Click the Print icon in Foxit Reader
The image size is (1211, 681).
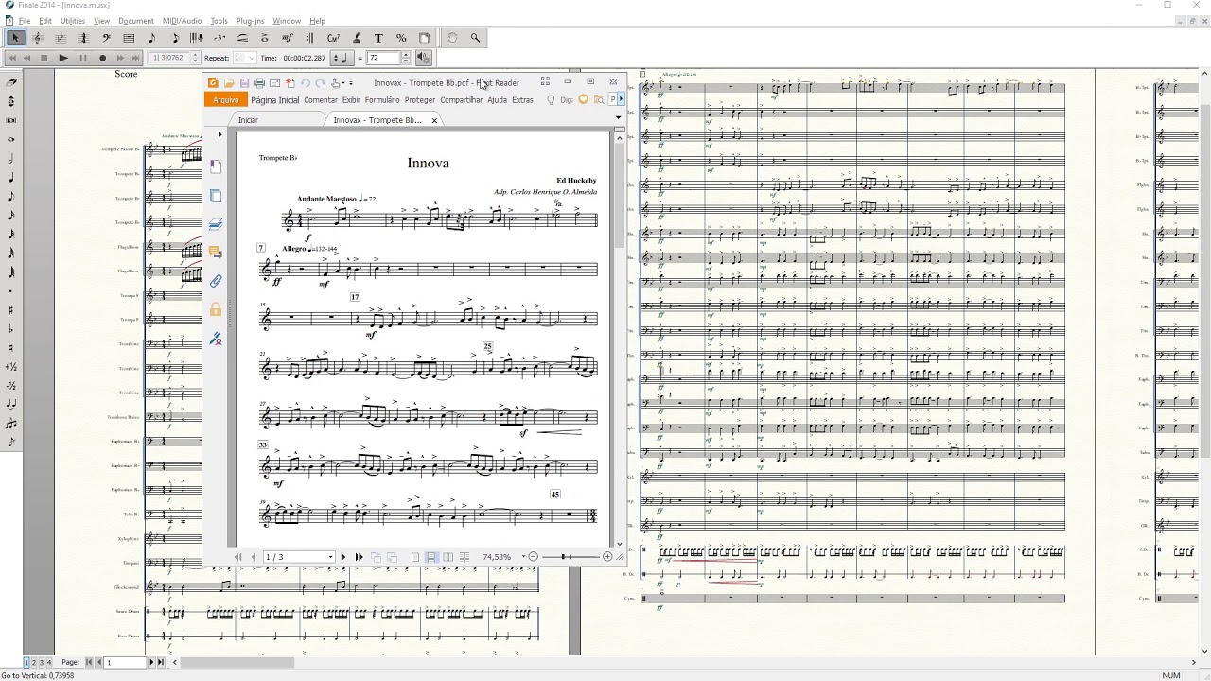coord(259,83)
